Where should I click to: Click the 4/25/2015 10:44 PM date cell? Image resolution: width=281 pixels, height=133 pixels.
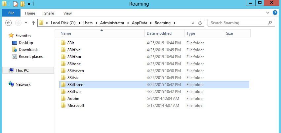[x=164, y=43]
